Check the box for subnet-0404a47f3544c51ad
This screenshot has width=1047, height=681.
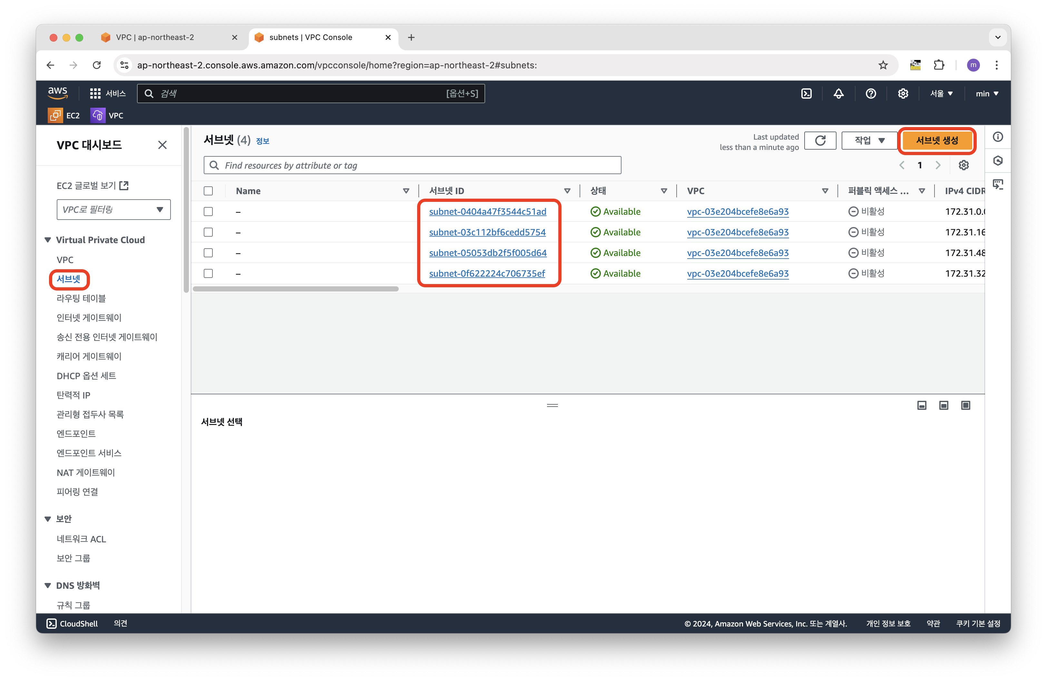click(x=208, y=212)
